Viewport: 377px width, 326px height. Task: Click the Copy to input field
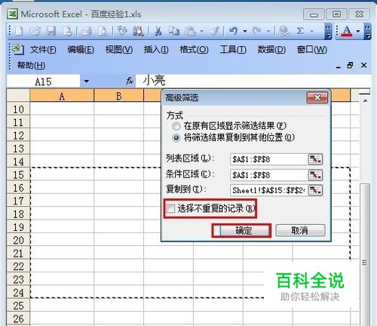pyautogui.click(x=268, y=190)
